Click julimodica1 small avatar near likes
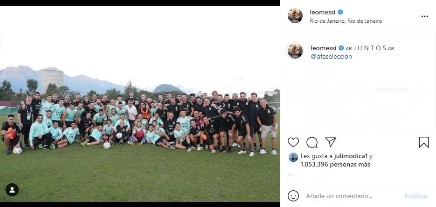Image resolution: width=436 pixels, height=207 pixels. click(x=293, y=157)
